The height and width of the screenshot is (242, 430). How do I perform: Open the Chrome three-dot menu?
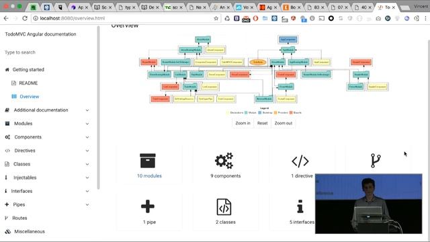(x=425, y=18)
